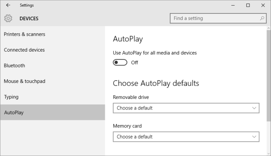Toggle Use AutoPlay for all media switch
The height and width of the screenshot is (156, 271).
click(120, 62)
